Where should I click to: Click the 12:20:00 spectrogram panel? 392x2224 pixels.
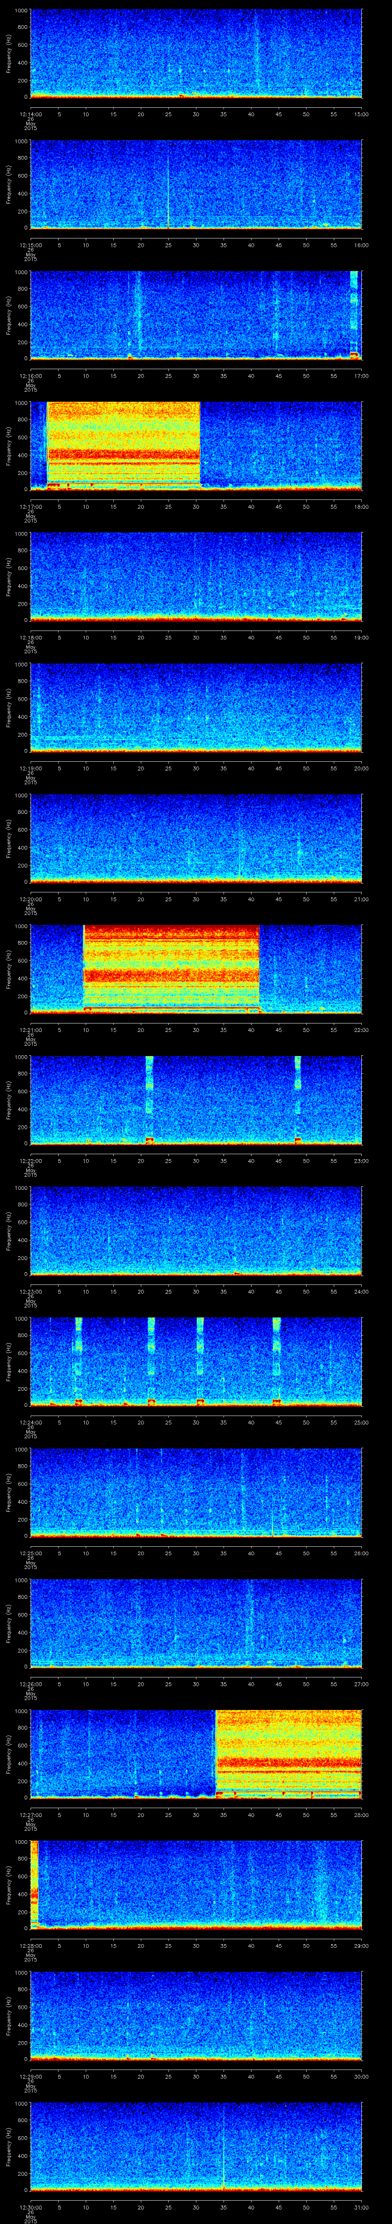click(x=196, y=838)
